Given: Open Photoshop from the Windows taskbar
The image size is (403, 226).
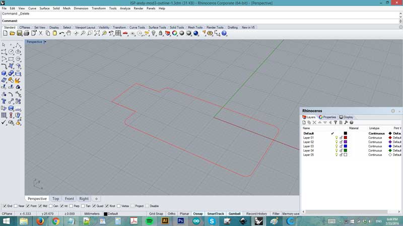Looking at the screenshot, I should [181, 221].
